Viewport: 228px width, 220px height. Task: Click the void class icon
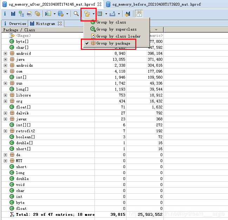(x=12, y=185)
